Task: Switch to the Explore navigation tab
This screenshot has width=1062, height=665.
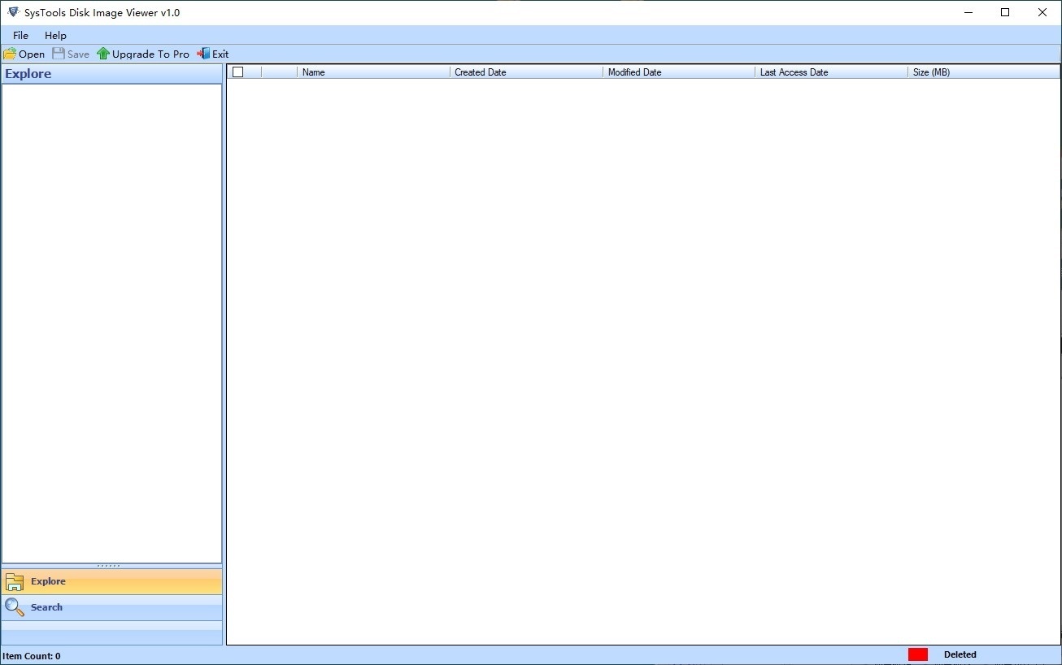Action: coord(111,582)
